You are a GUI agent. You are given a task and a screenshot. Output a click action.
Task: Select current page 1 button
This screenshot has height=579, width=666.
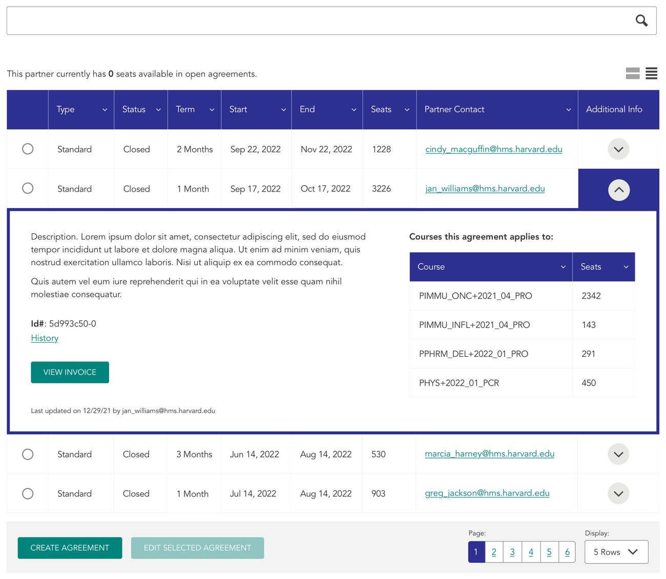[476, 552]
